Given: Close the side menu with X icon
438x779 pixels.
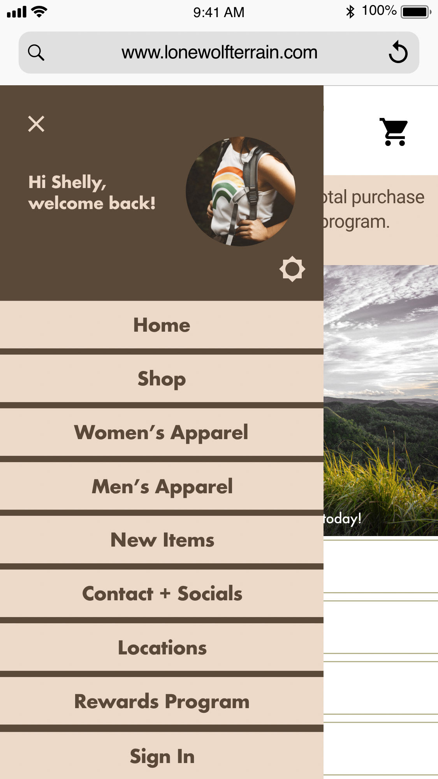Looking at the screenshot, I should coord(36,124).
